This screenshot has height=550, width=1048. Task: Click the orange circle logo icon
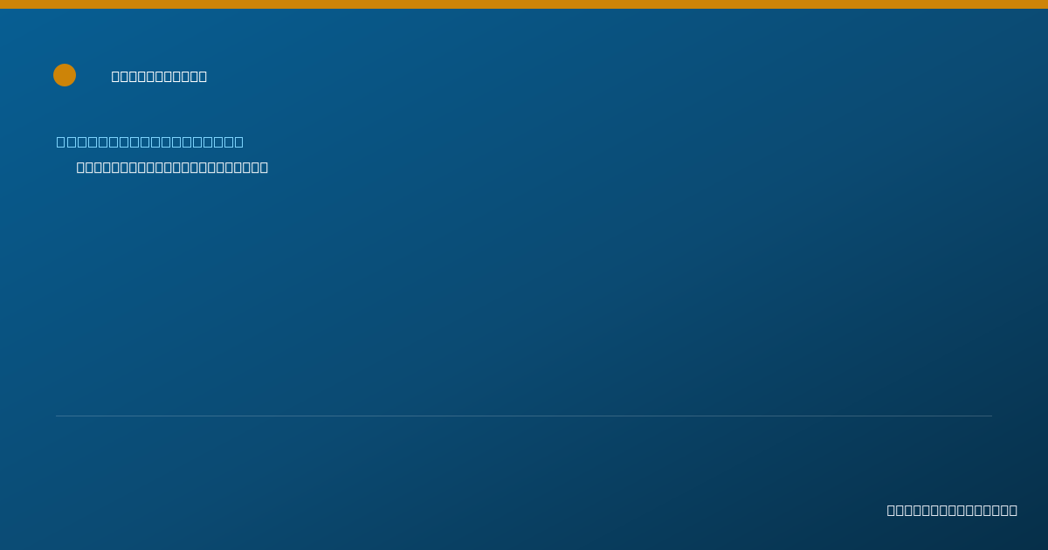tap(65, 75)
